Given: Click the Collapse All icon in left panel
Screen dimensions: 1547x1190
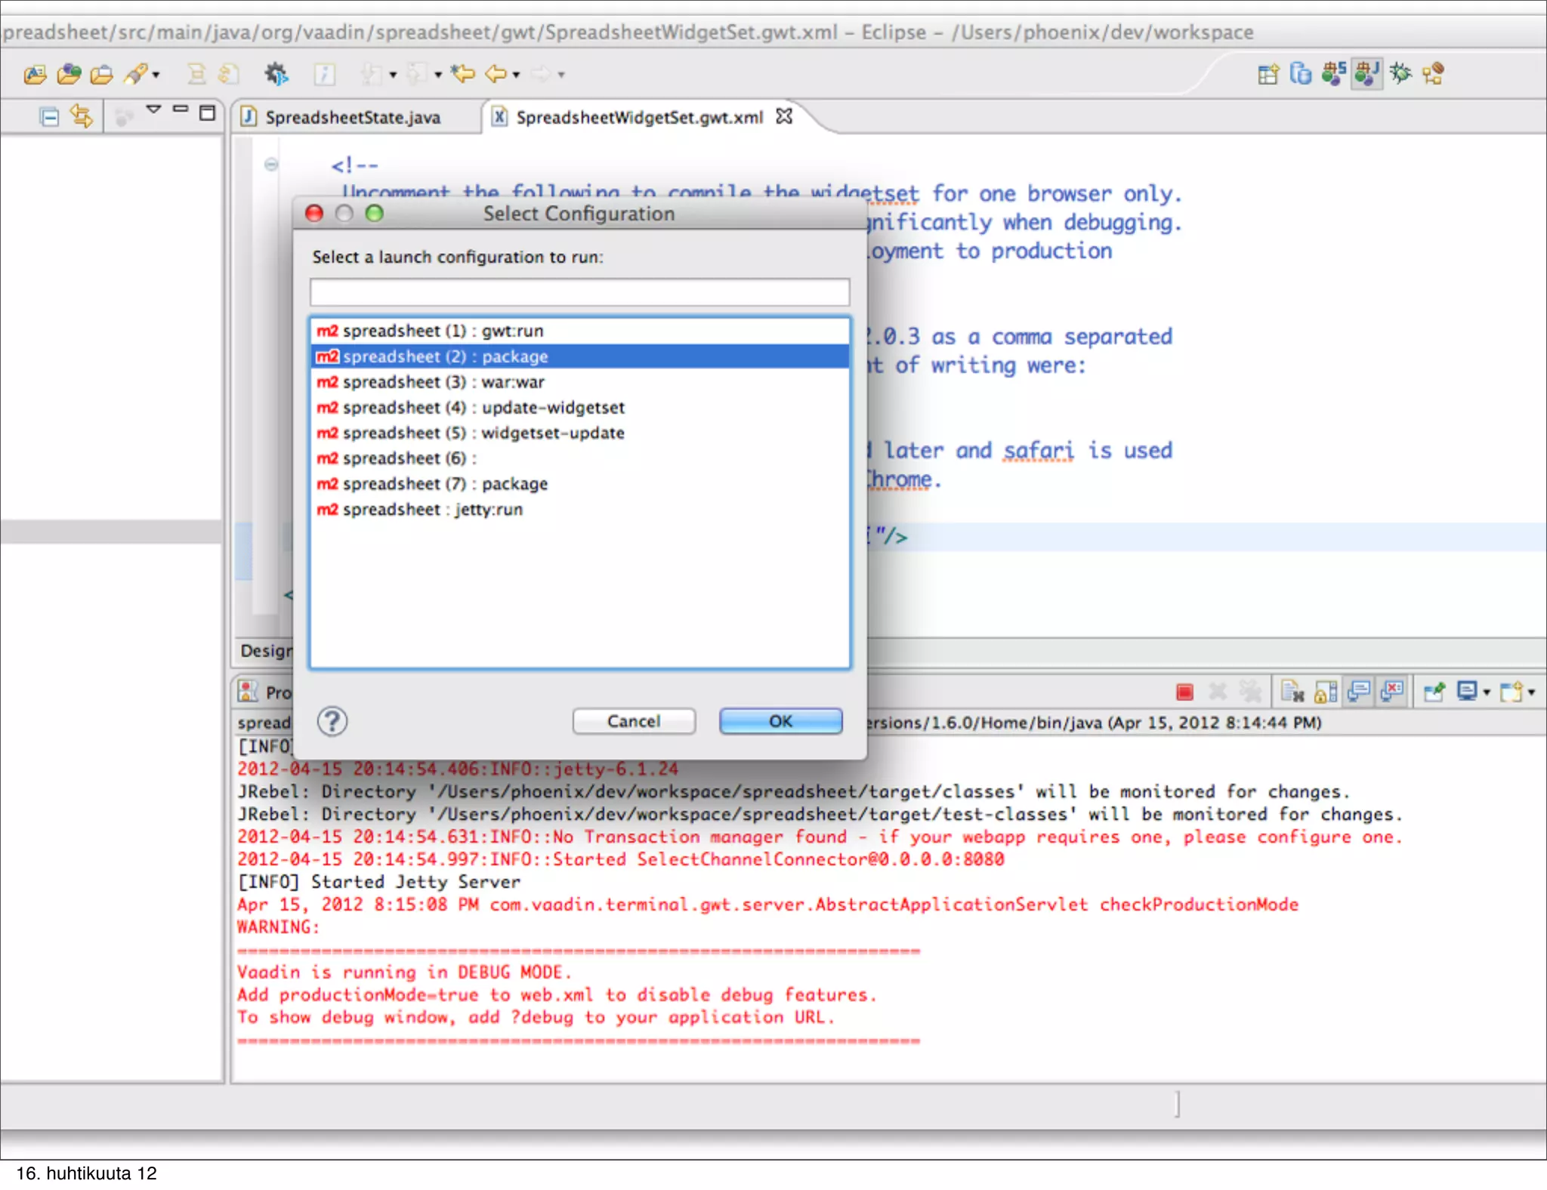Looking at the screenshot, I should click(49, 116).
